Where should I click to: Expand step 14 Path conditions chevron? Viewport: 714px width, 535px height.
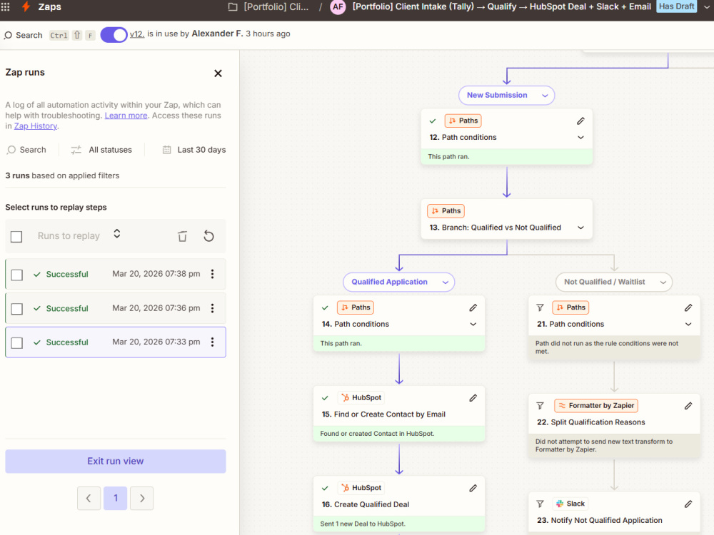(x=473, y=325)
